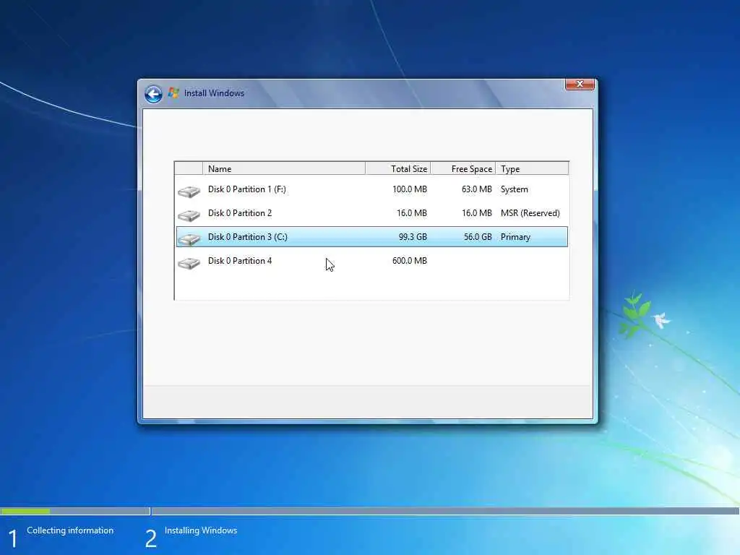The height and width of the screenshot is (555, 740).
Task: Click the 600.0 MB total size value
Action: [409, 260]
